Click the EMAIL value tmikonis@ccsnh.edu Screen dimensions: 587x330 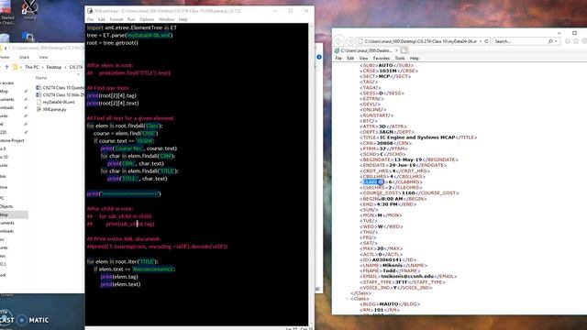tap(407, 276)
